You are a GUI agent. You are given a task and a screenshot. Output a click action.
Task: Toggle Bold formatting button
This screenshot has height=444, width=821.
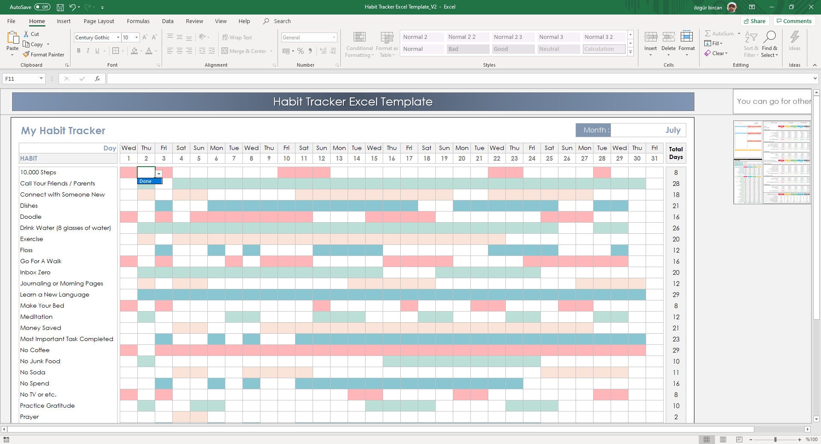(x=79, y=51)
